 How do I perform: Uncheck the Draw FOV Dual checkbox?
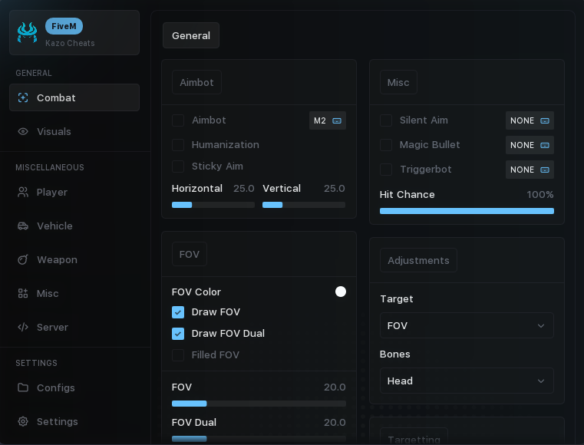point(178,334)
